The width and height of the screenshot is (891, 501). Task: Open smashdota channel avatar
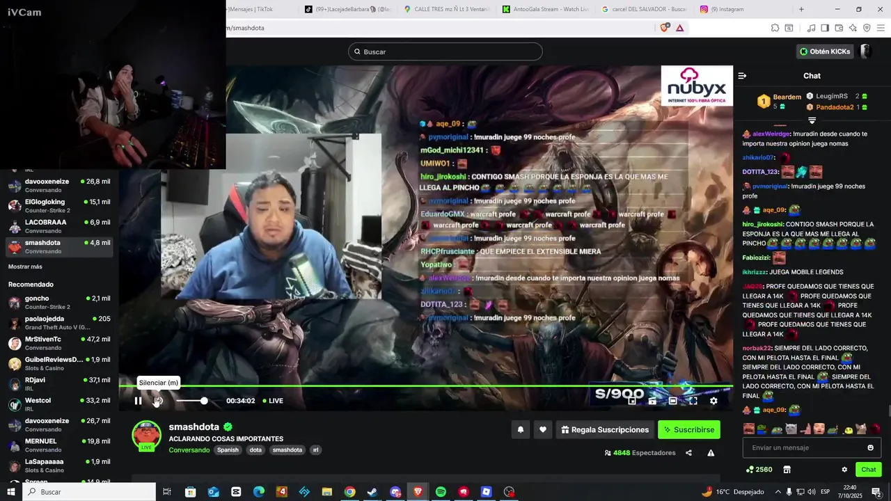(146, 435)
